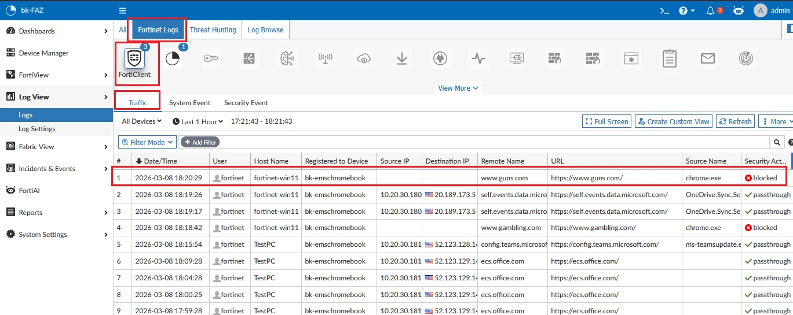
Task: Expand the FortiView sidebar section
Action: pos(57,75)
